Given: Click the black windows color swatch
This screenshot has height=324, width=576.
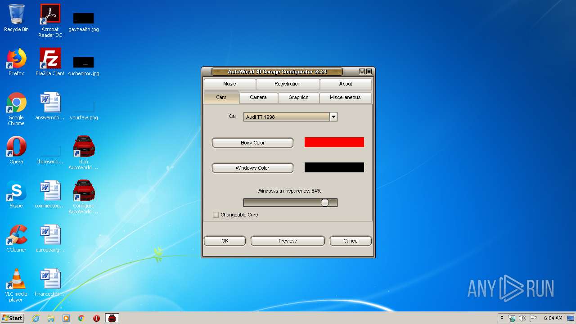Looking at the screenshot, I should coord(334,167).
